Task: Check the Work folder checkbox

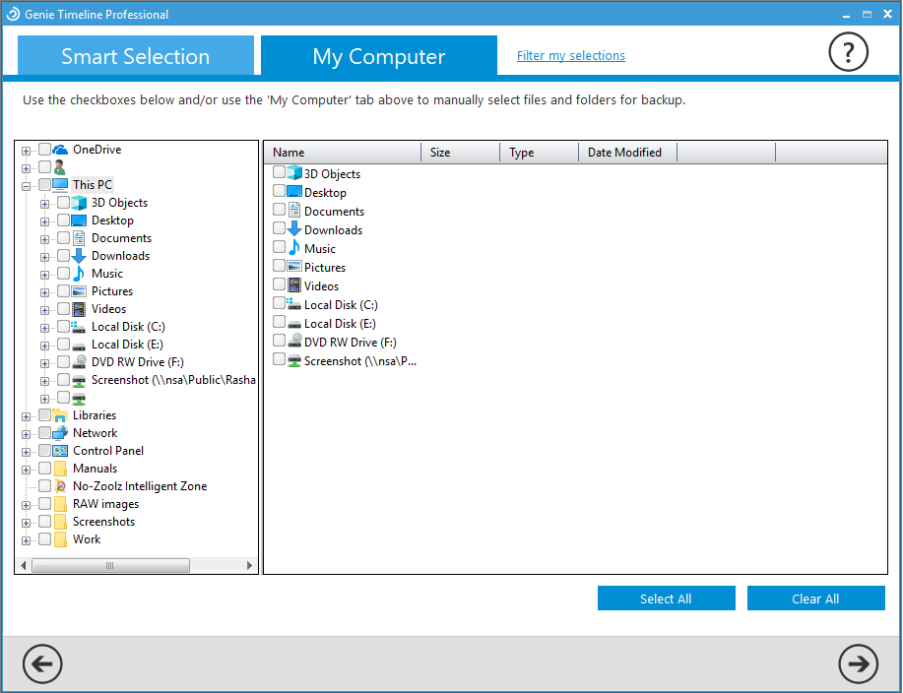Action: (45, 539)
